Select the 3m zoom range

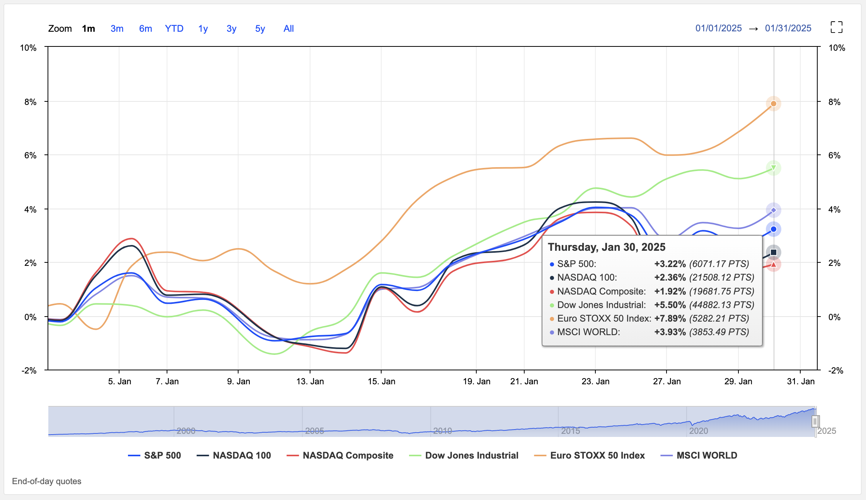pyautogui.click(x=117, y=29)
